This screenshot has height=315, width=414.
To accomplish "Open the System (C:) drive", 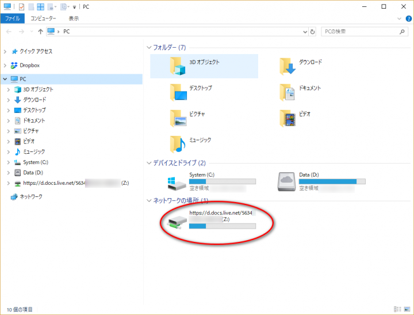I will (178, 183).
